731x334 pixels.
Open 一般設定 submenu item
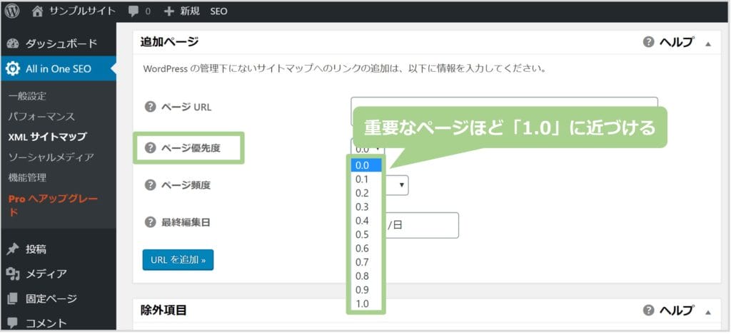[x=28, y=96]
